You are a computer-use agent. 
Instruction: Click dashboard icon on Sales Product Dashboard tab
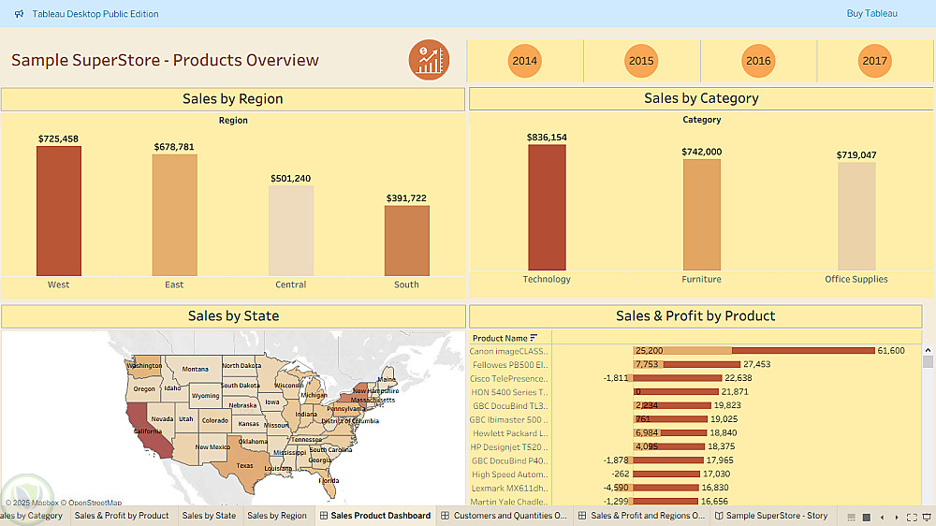tap(324, 516)
